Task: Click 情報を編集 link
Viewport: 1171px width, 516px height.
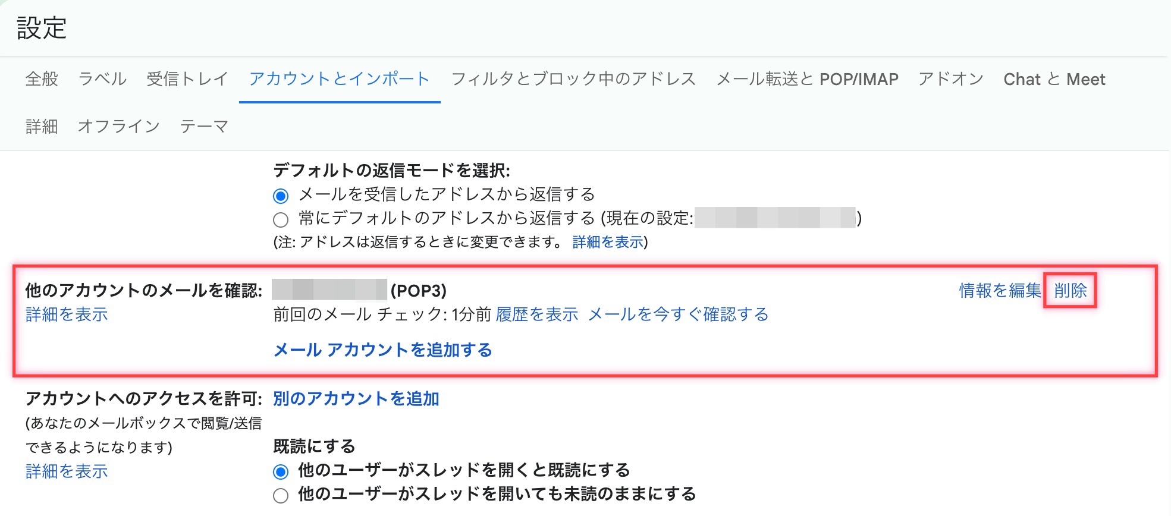Action: click(1000, 291)
